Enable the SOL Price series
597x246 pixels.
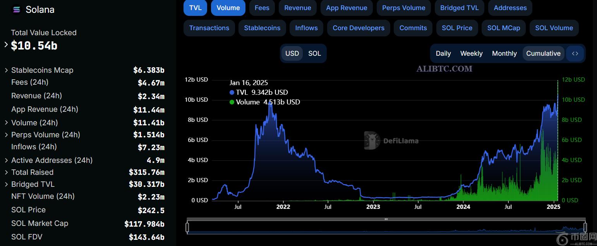(457, 28)
